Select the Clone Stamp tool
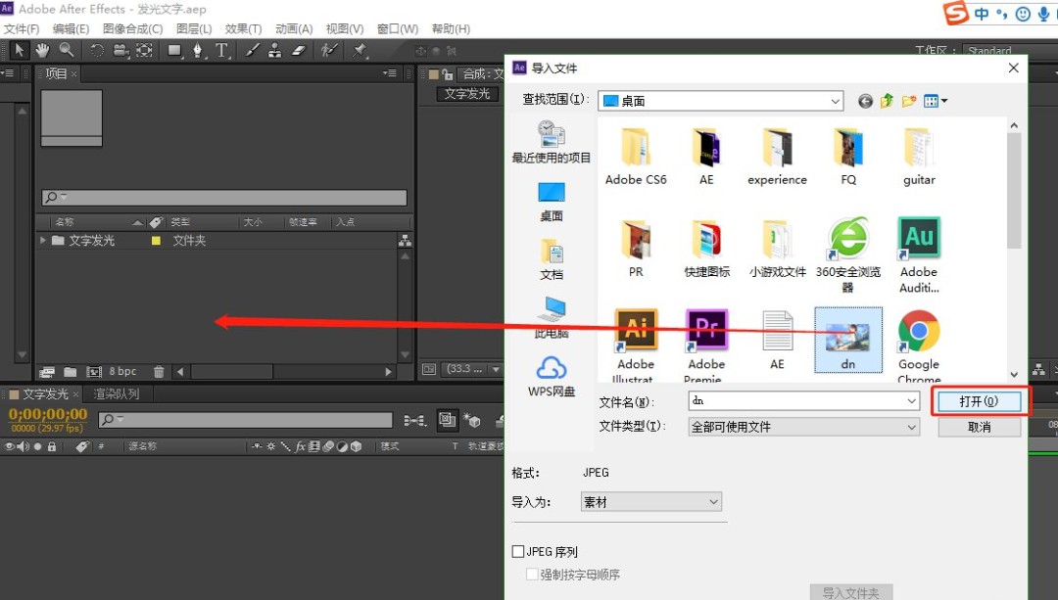 276,50
